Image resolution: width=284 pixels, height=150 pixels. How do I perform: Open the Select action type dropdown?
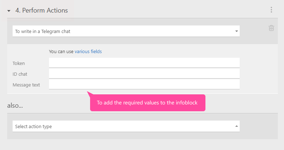[x=123, y=126]
